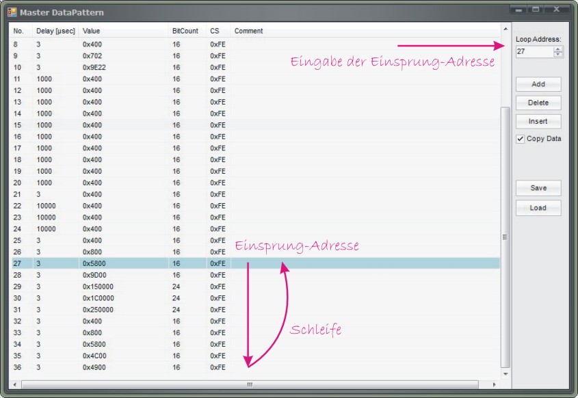
Task: Click value 0x1C0000 in row 30
Action: point(98,298)
